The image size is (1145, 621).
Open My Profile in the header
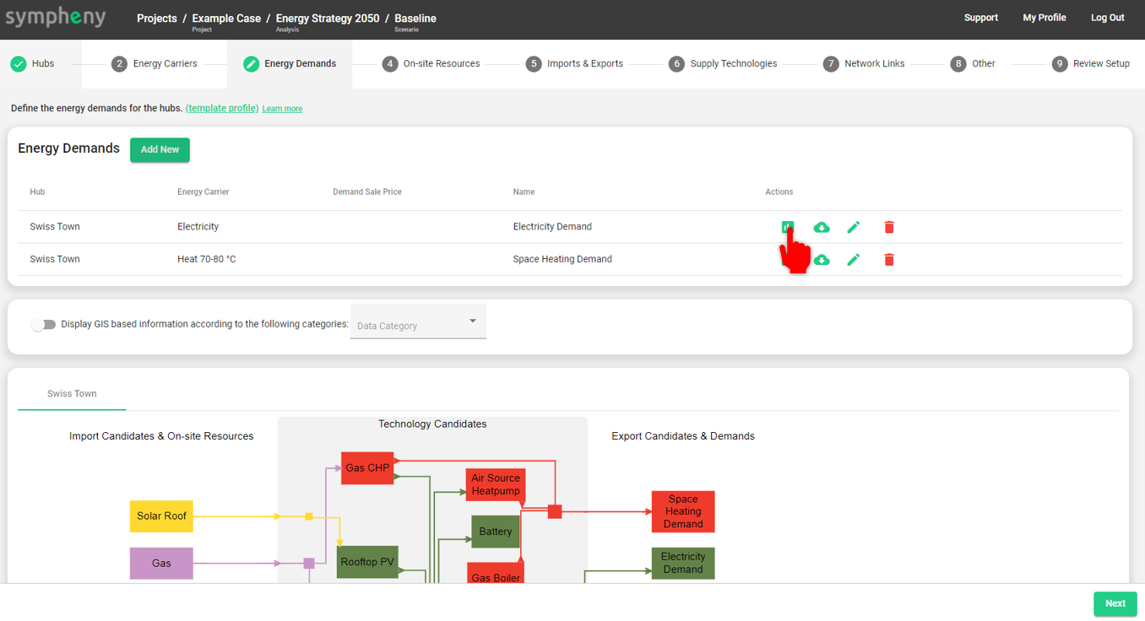pos(1044,18)
